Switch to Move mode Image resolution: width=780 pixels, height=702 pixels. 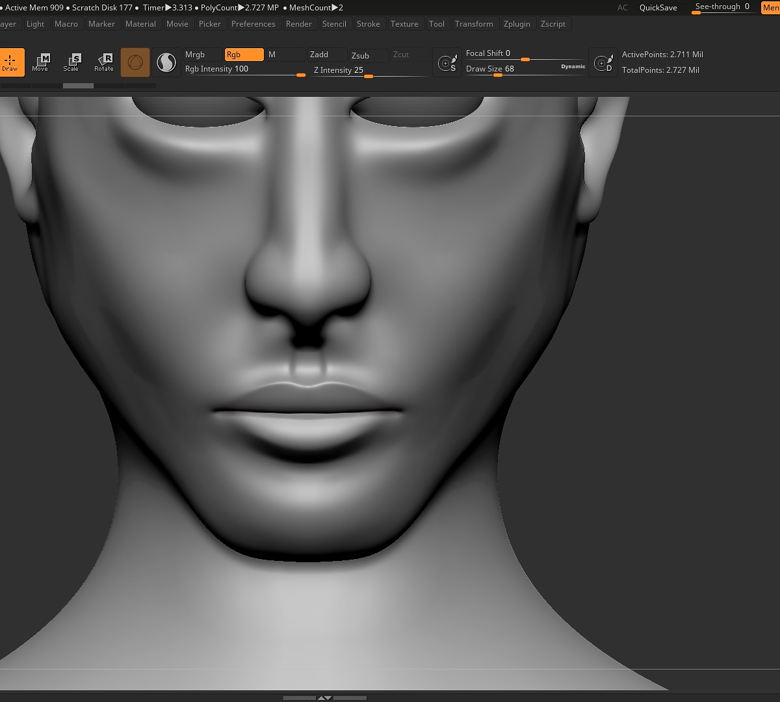(x=40, y=62)
